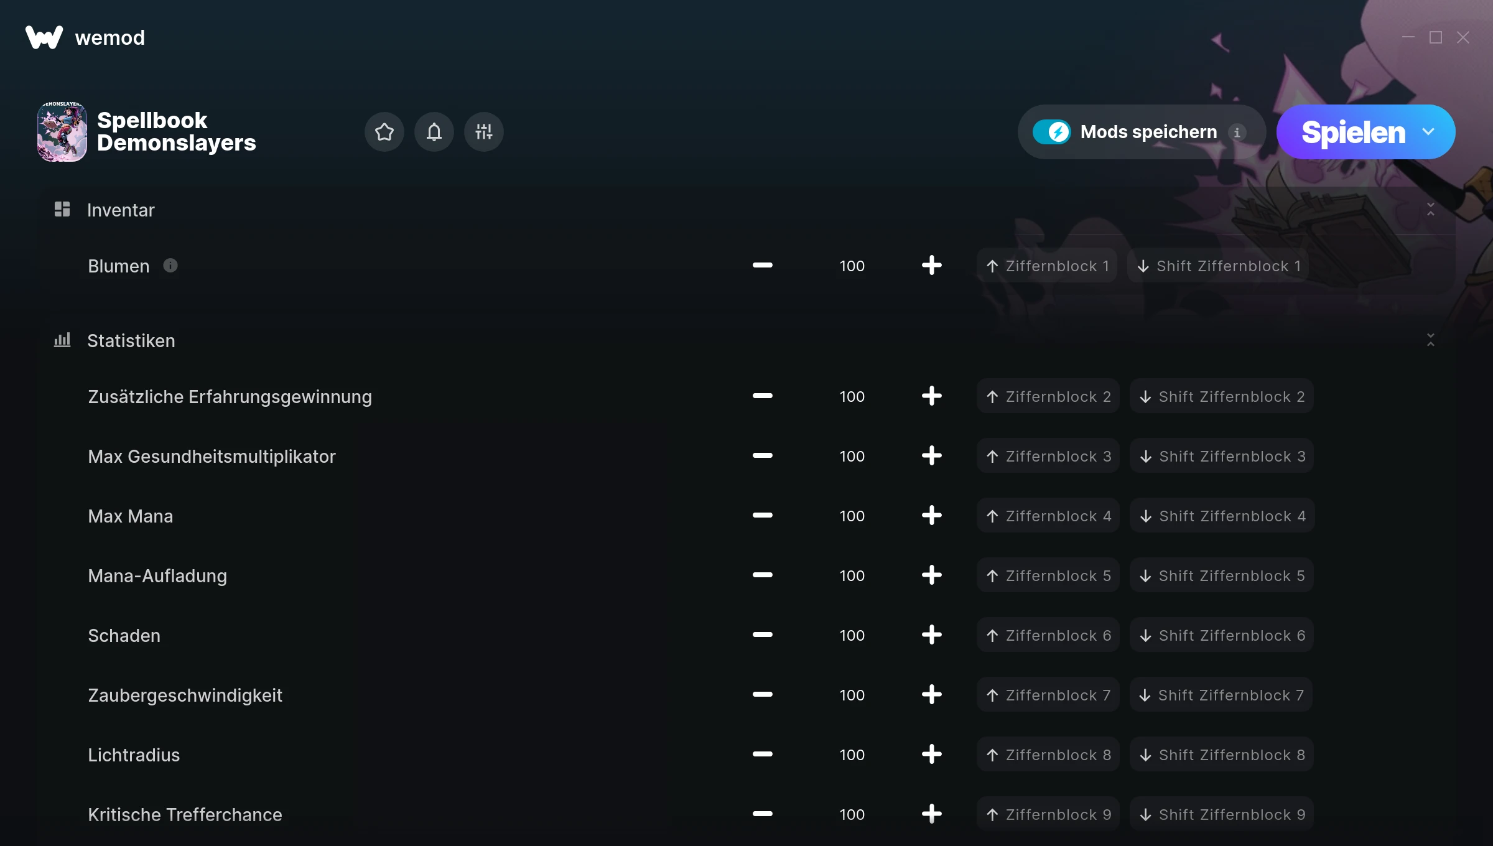The image size is (1493, 846).
Task: Click the Inventar category header
Action: (121, 210)
